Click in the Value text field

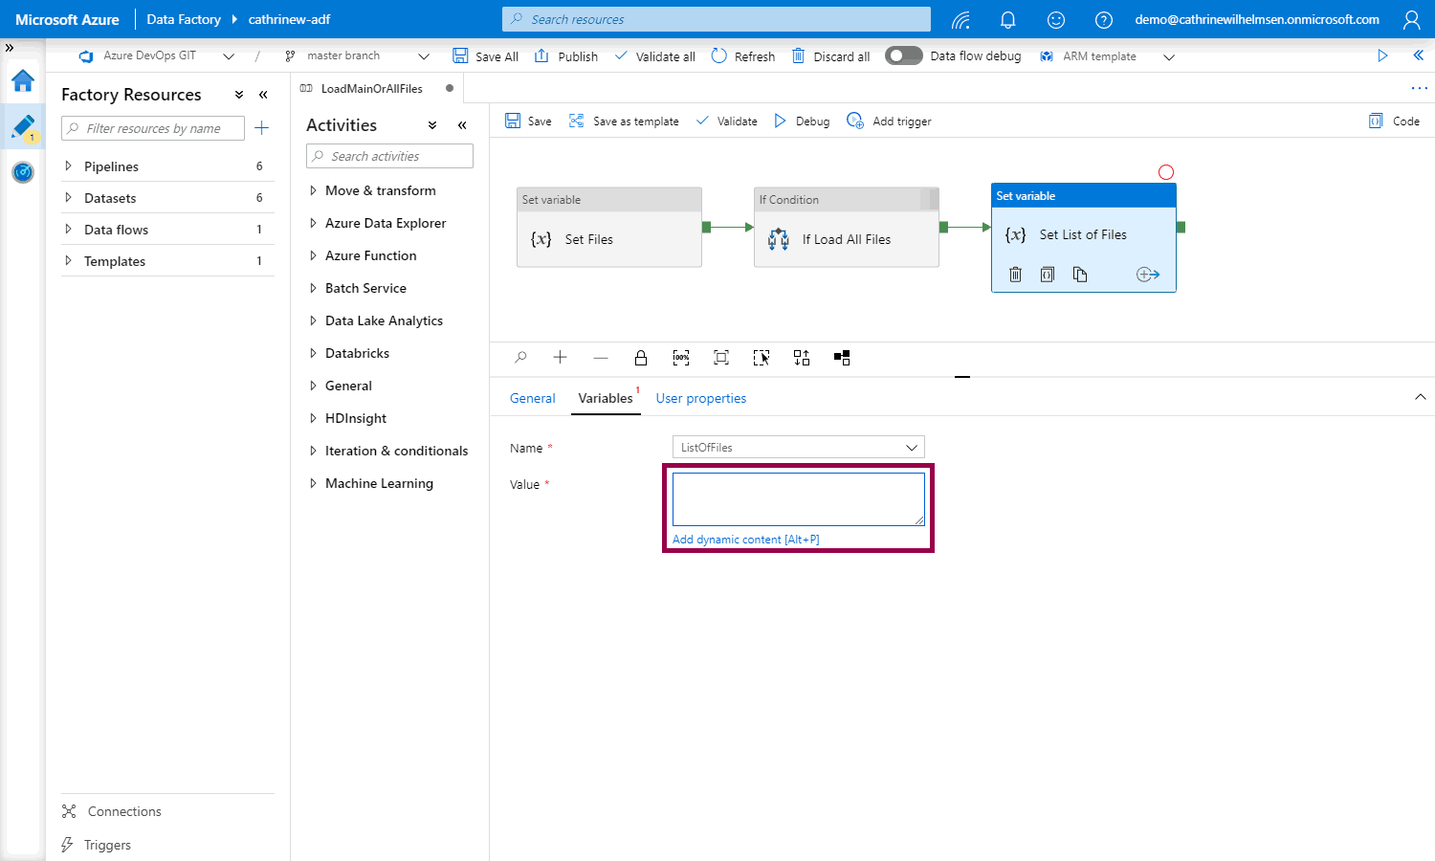pos(798,498)
